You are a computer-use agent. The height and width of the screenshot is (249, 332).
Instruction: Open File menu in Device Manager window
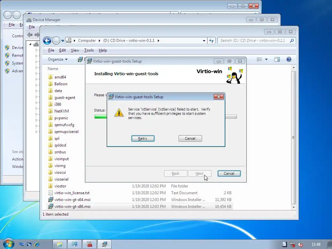click(x=32, y=27)
